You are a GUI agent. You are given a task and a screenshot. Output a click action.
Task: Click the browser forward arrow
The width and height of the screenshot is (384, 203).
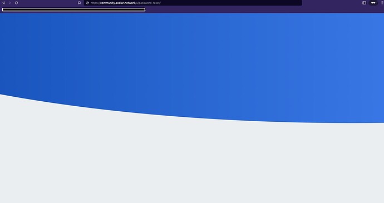tap(10, 3)
